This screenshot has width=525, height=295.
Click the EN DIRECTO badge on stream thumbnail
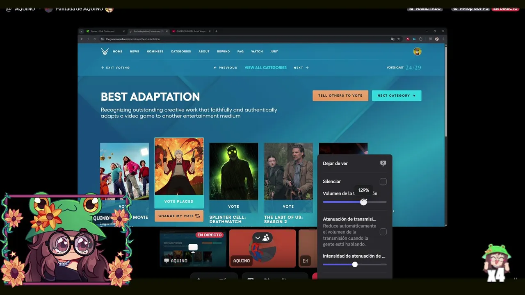click(x=210, y=235)
